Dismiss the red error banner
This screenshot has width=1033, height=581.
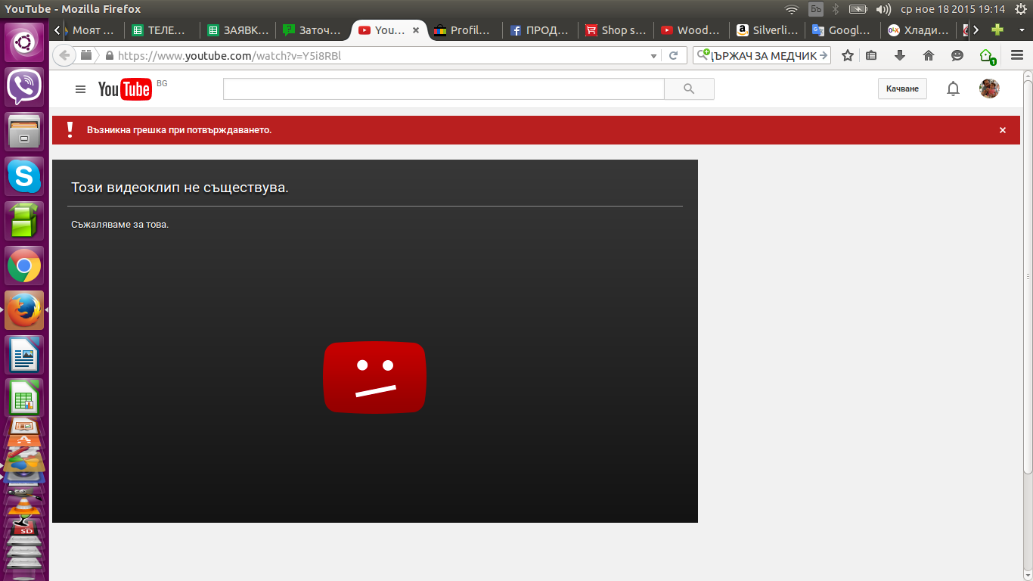point(1003,130)
